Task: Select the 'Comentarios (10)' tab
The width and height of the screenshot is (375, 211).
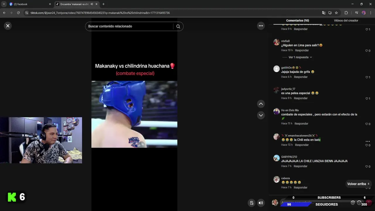Action: [297, 21]
